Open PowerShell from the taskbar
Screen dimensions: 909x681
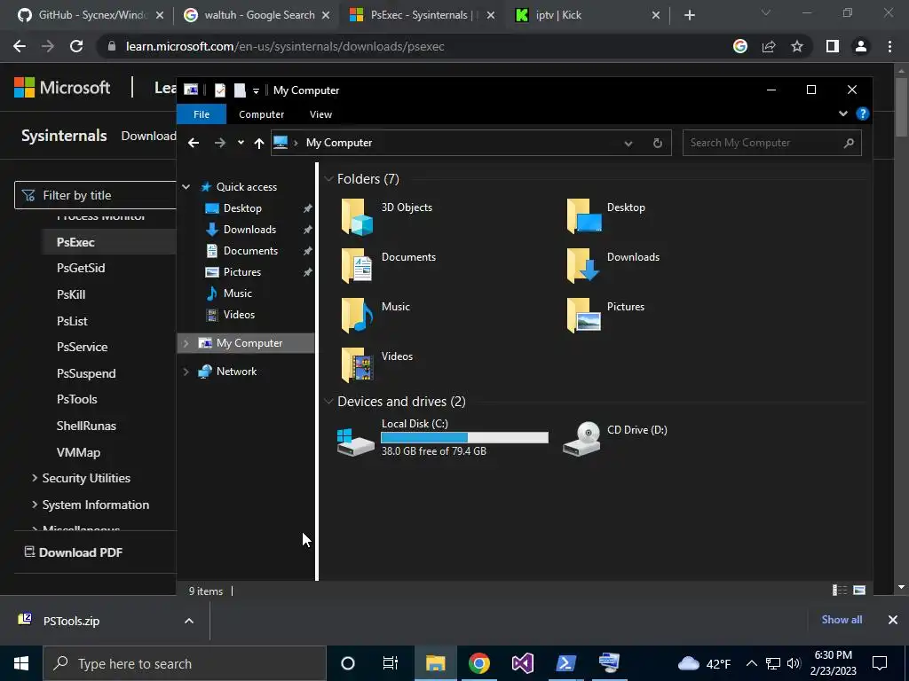coord(565,663)
